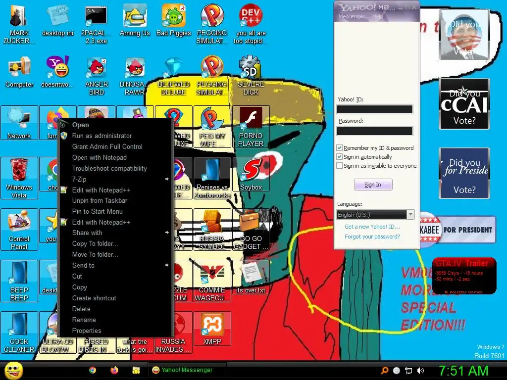Viewport: 507px width, 380px height.
Task: Click the Yahoo! ID input field
Action: [x=375, y=109]
